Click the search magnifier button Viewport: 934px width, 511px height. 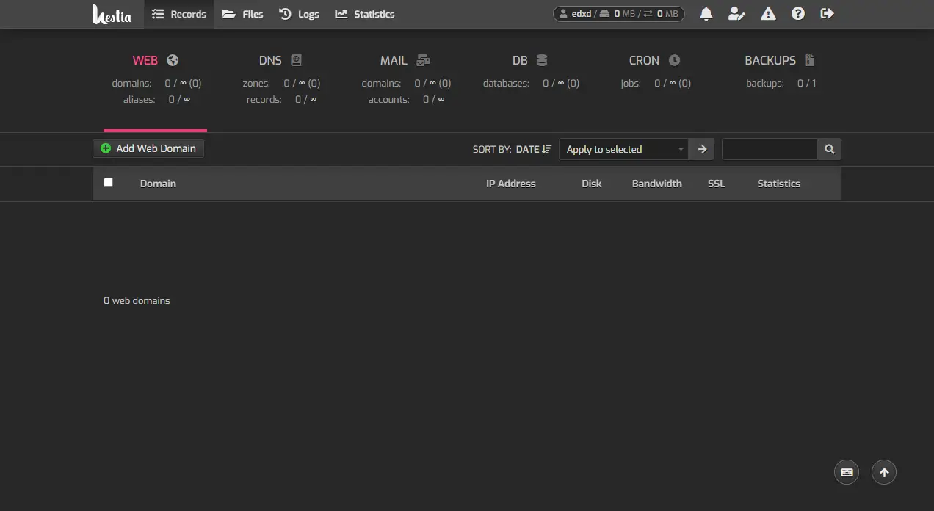[x=830, y=149]
